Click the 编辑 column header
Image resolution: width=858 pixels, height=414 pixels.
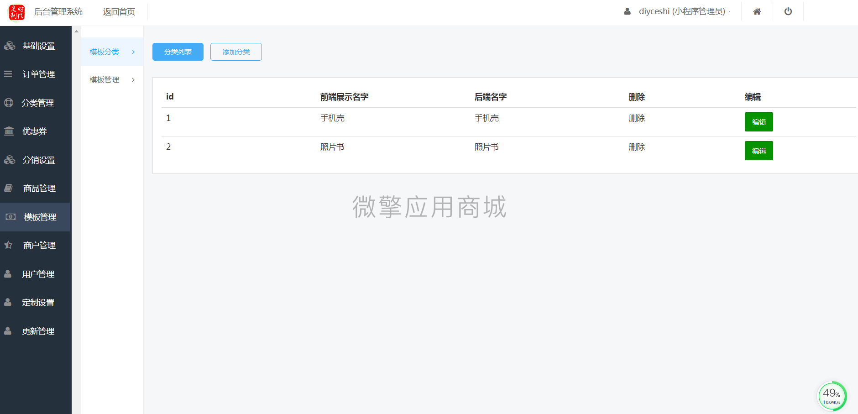753,97
